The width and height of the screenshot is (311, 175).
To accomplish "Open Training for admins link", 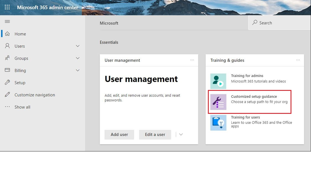I will point(247,76).
